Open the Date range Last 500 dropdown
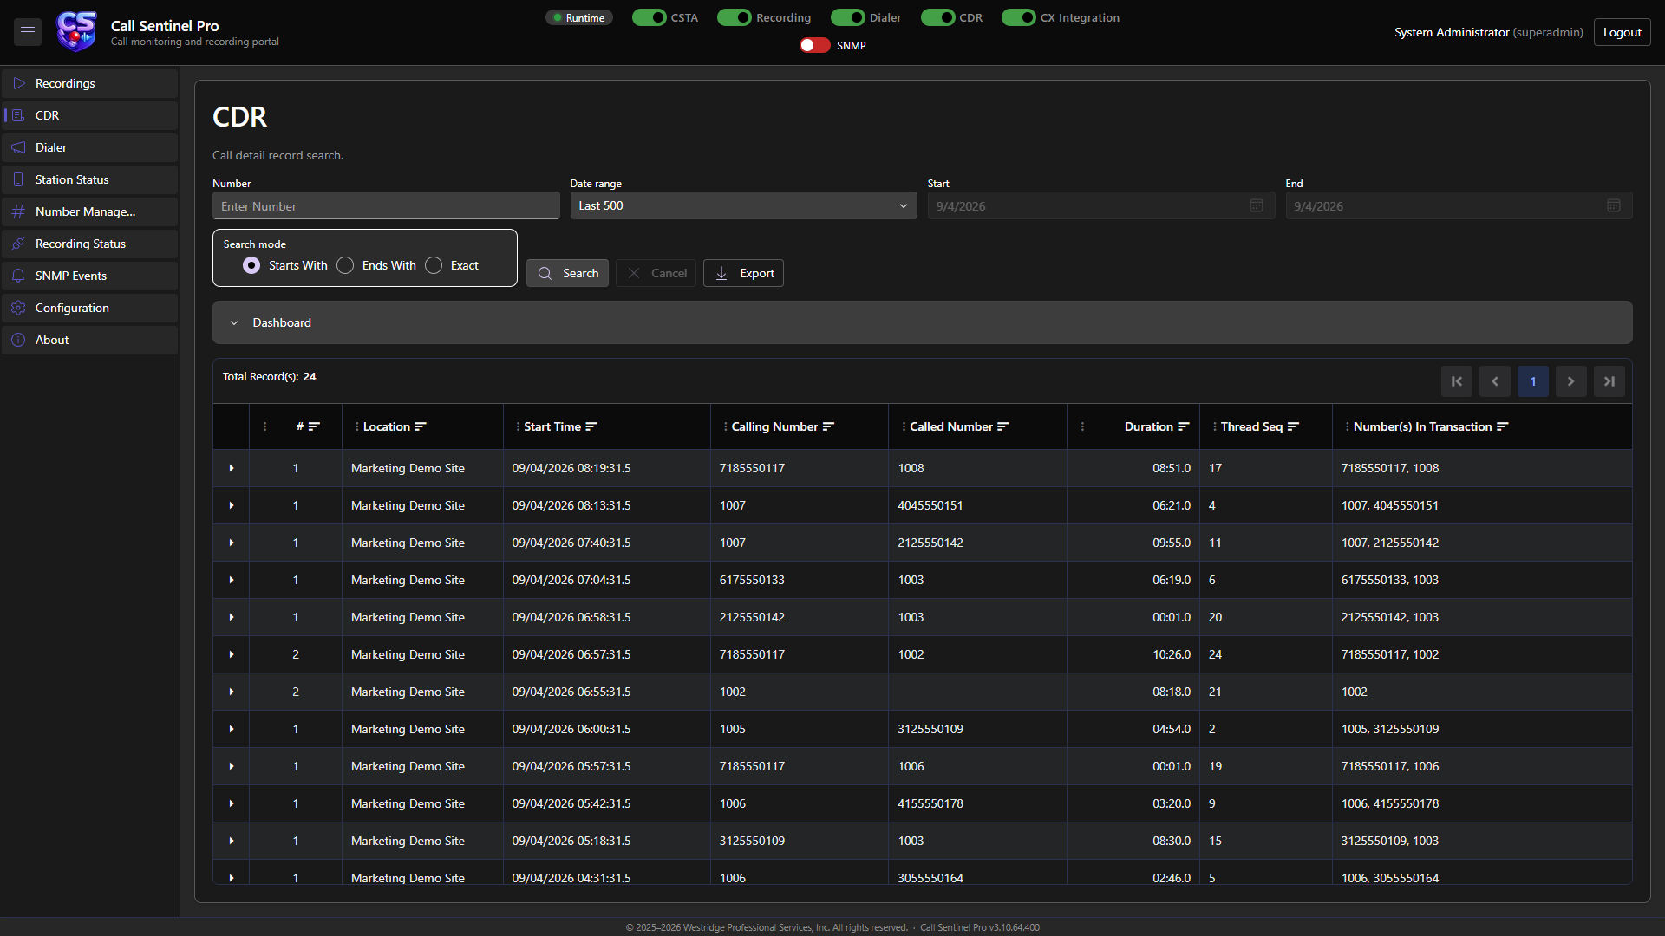 [743, 205]
